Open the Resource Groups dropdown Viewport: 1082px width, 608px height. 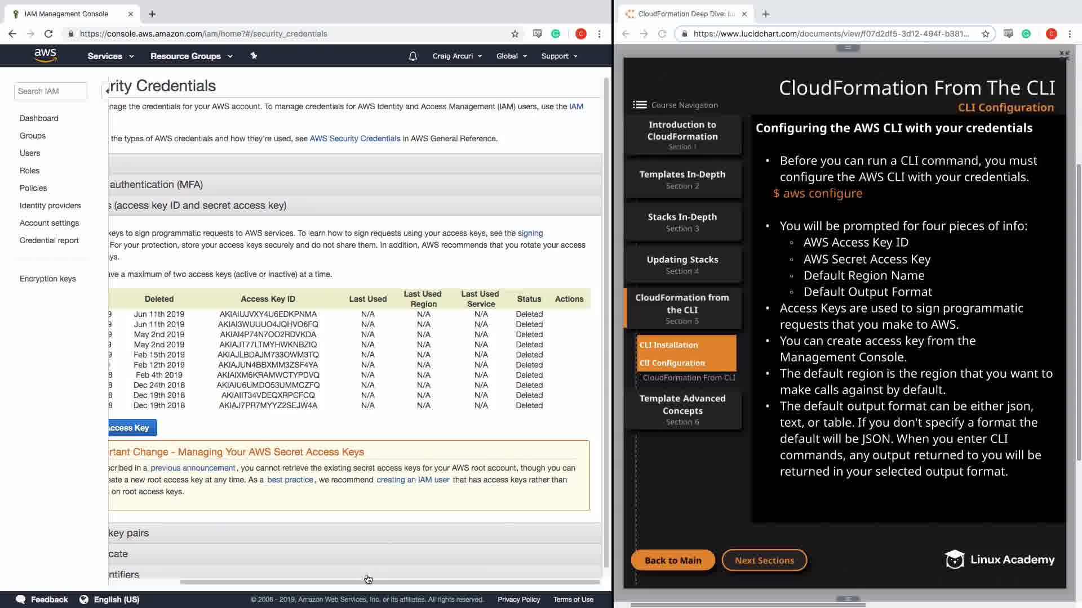point(191,56)
